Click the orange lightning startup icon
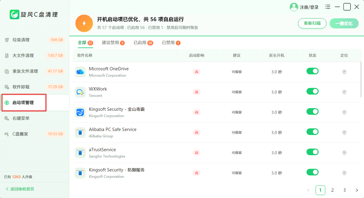Image resolution: width=364 pixels, height=198 pixels. (84, 23)
